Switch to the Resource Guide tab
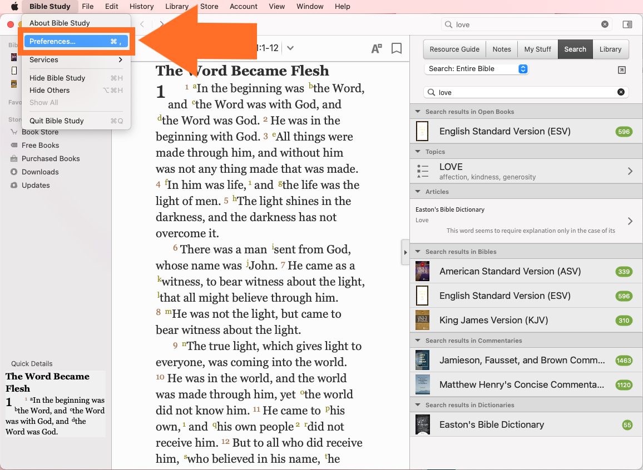Screen dimensions: 643x470 click(454, 49)
